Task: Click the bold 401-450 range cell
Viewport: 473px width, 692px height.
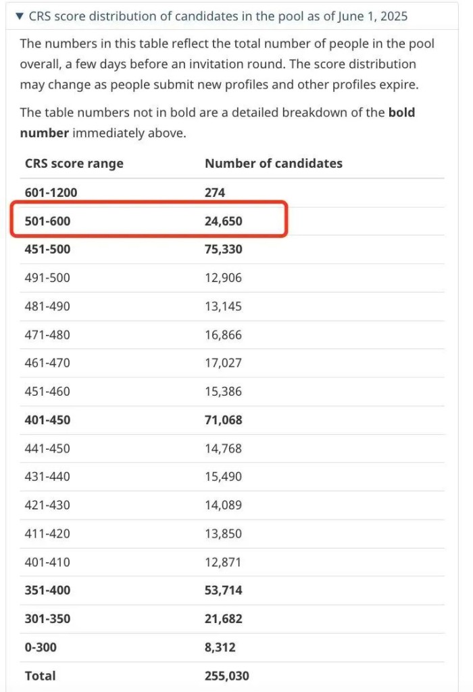Action: pyautogui.click(x=48, y=419)
